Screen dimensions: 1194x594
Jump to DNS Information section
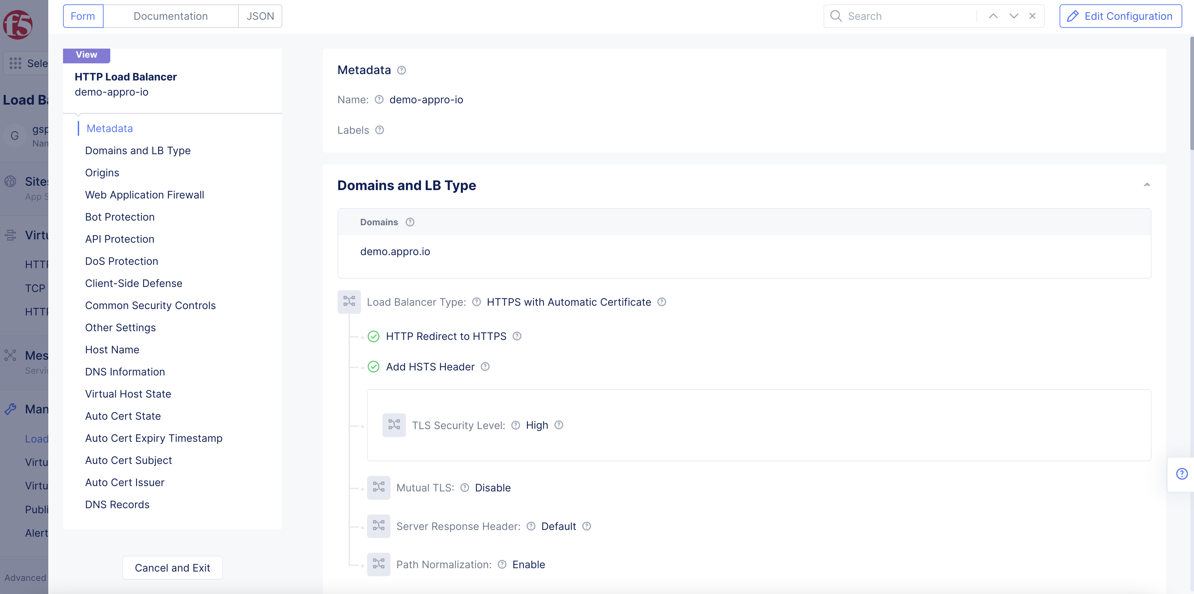point(125,372)
